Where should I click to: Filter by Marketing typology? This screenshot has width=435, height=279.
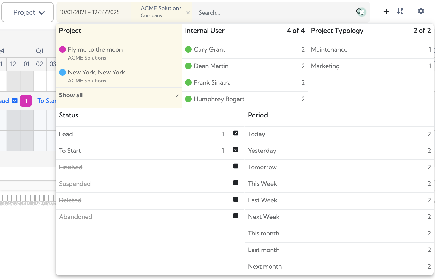371,66
